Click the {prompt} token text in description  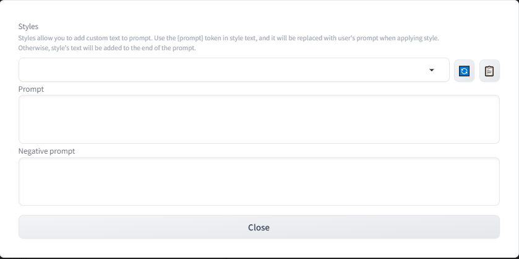(x=191, y=38)
